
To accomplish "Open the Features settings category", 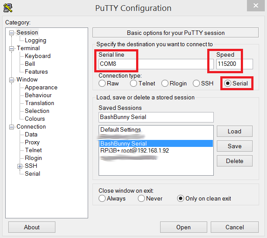I will point(36,71).
